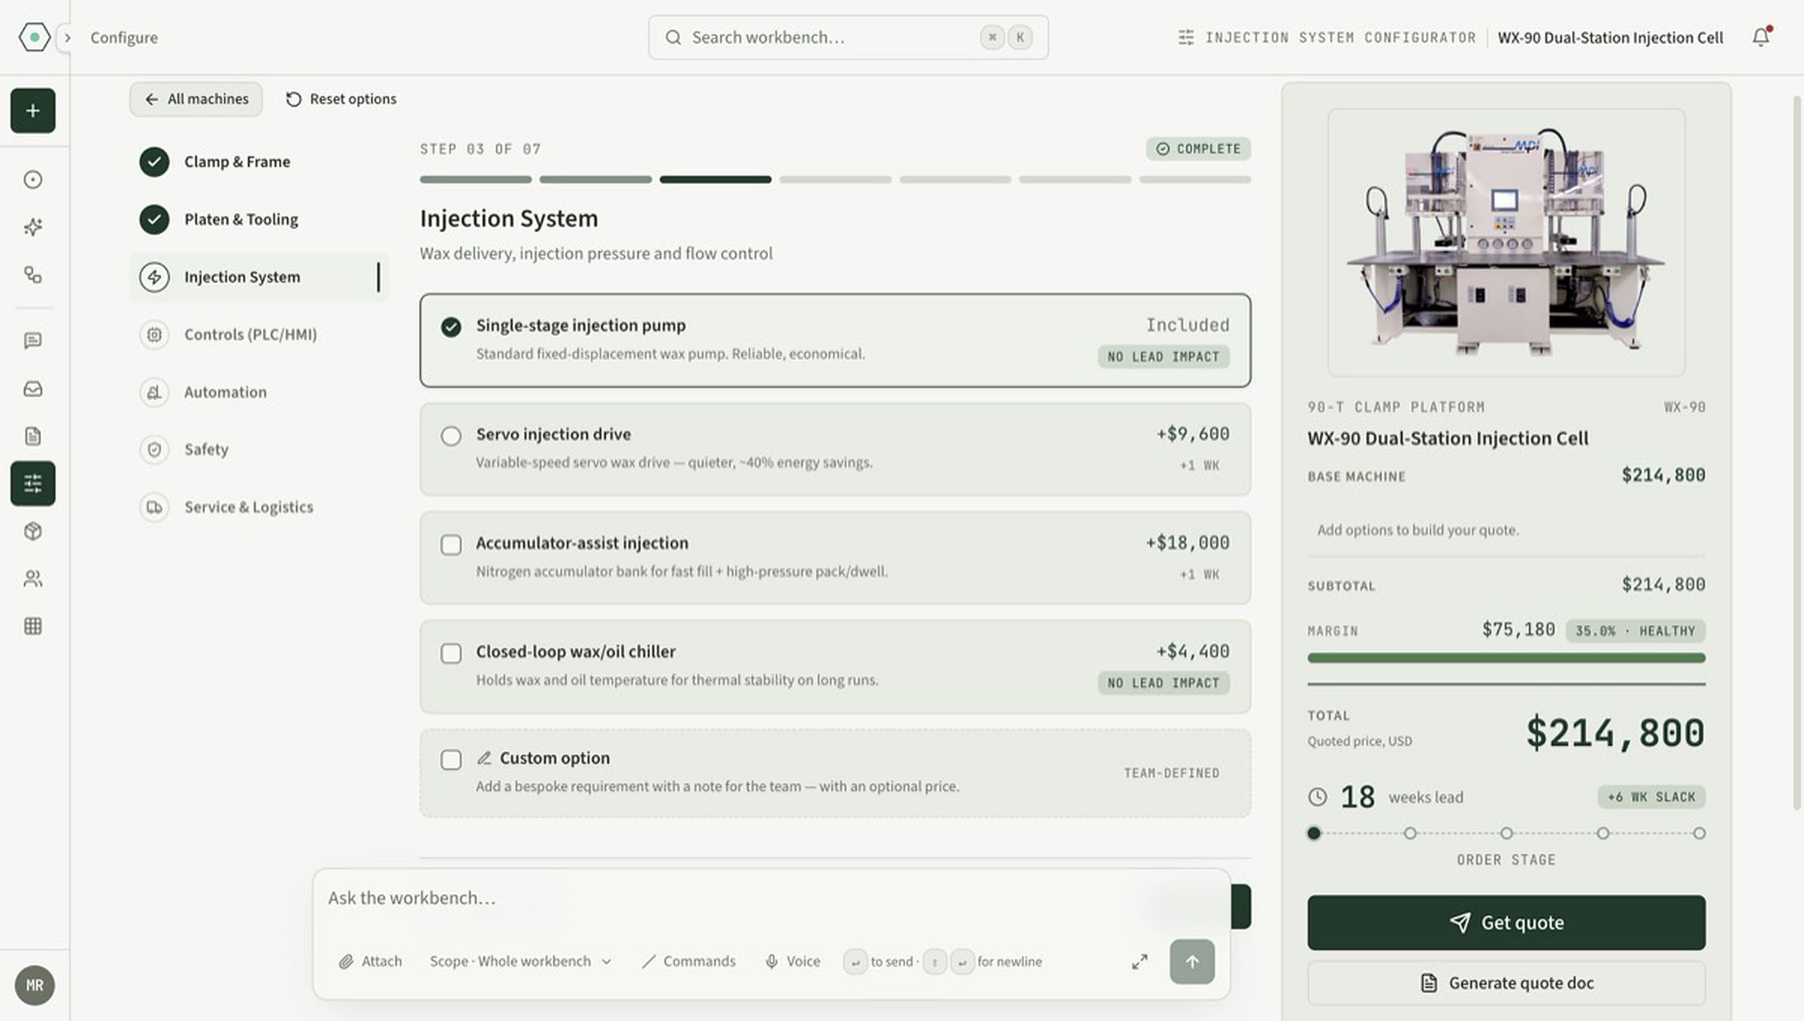Click the pencil icon on Custom option

(485, 758)
